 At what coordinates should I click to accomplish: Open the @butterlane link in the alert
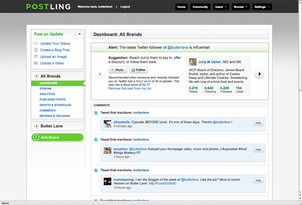[x=178, y=47]
